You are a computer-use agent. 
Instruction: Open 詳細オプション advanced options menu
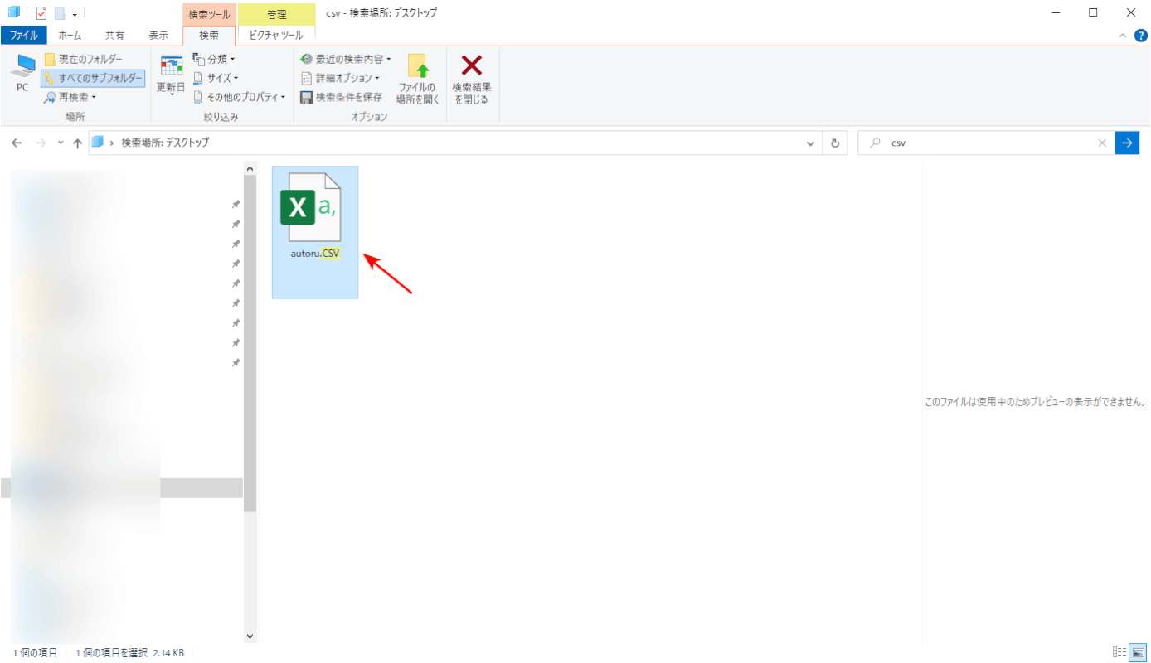[340, 78]
